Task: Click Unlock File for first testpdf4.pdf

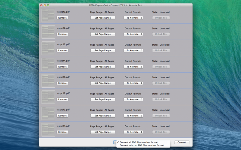Action: click(161, 67)
